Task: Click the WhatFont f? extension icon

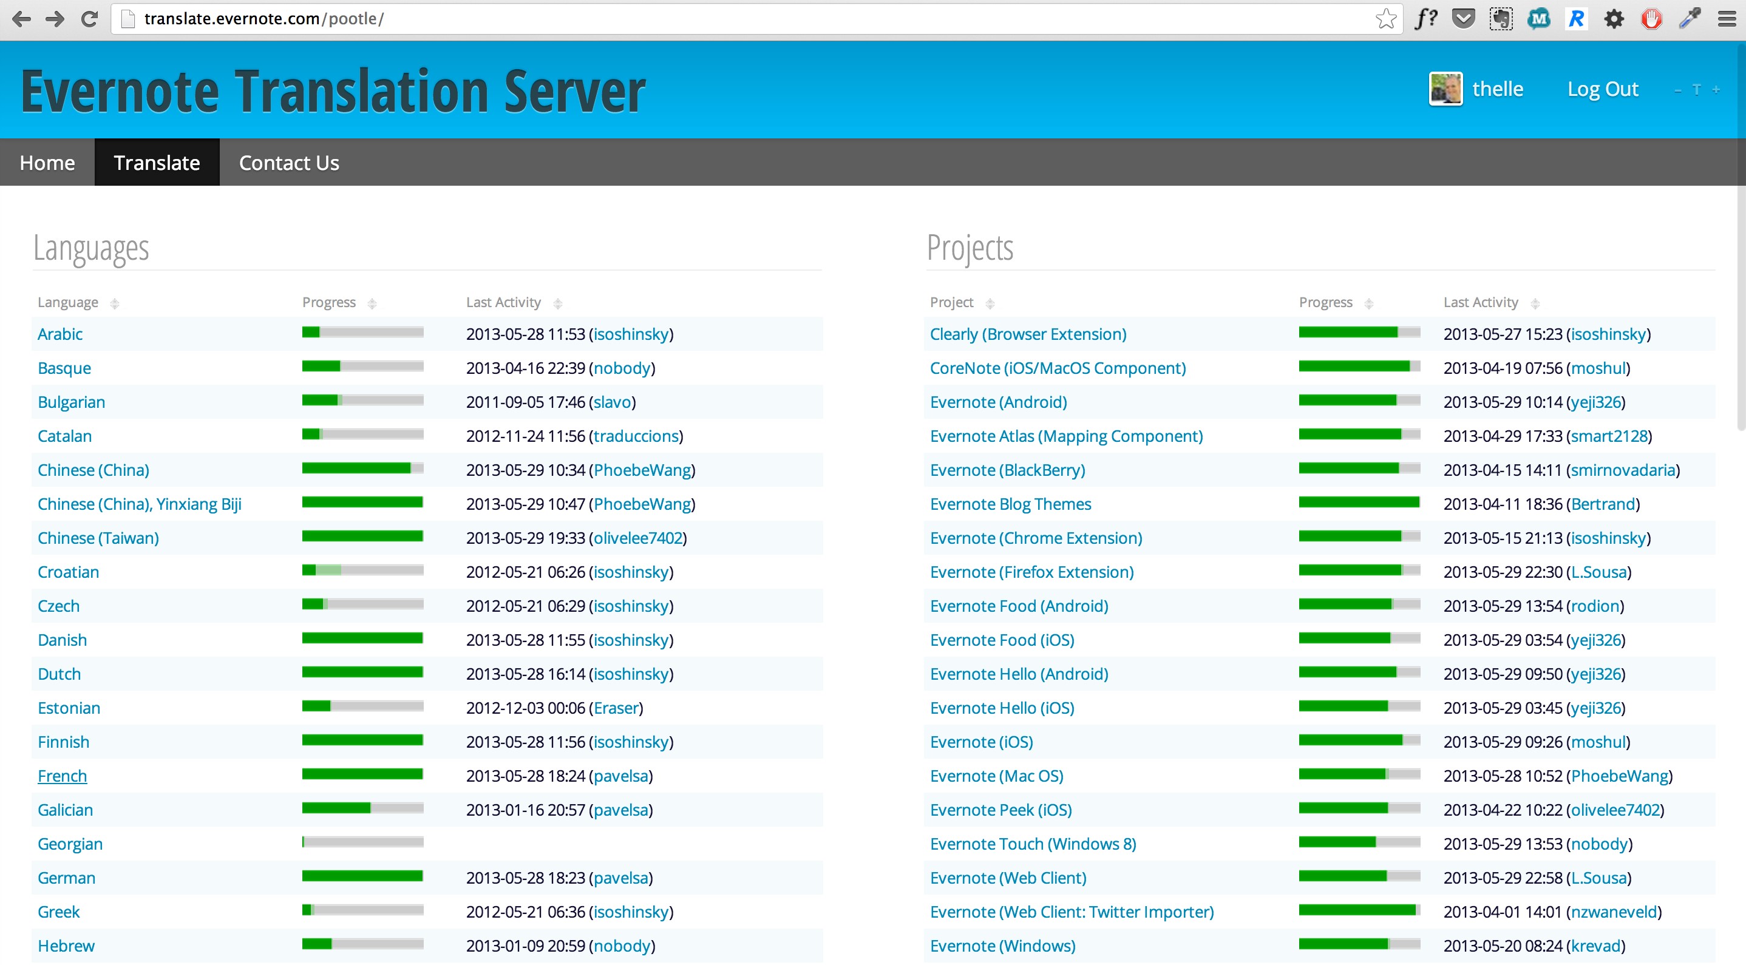Action: point(1425,18)
